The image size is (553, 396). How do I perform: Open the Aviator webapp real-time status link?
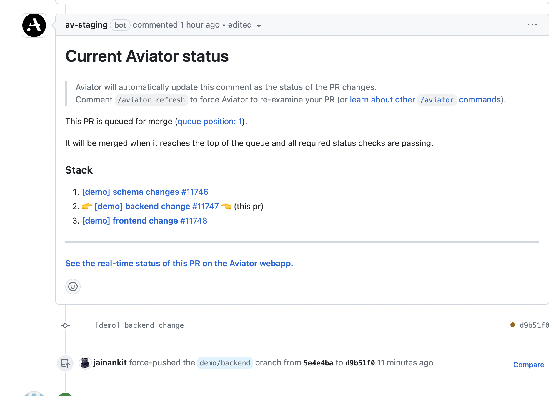point(179,264)
